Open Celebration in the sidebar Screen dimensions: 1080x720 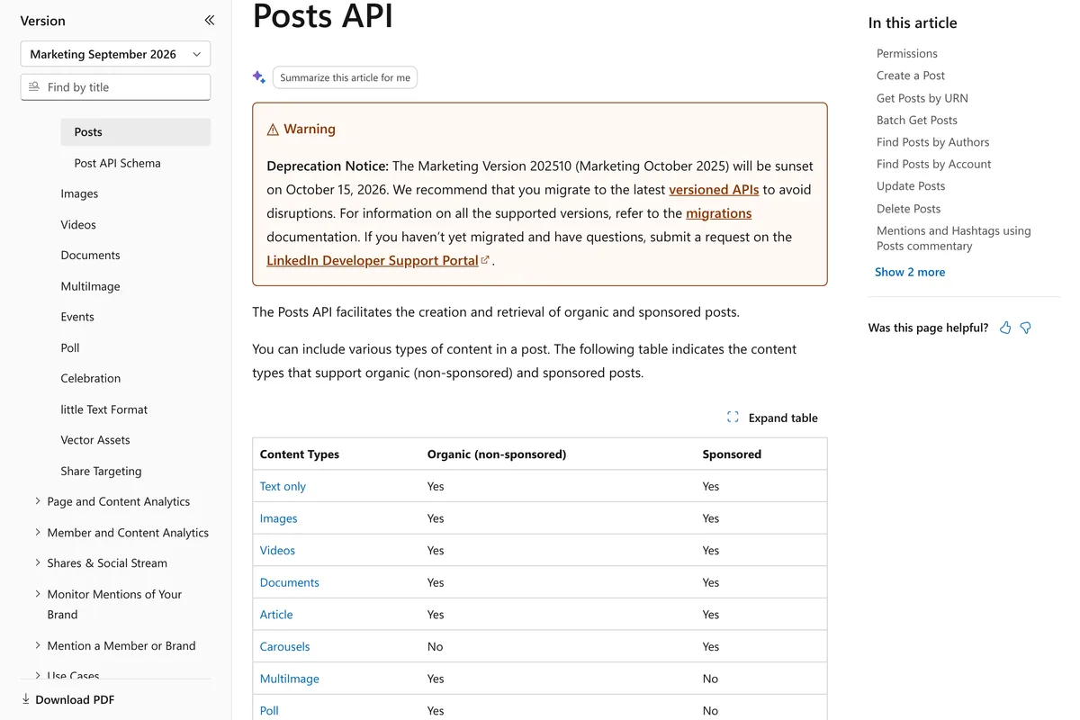(x=90, y=378)
